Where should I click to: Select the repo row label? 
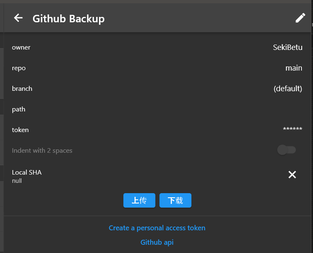point(19,68)
